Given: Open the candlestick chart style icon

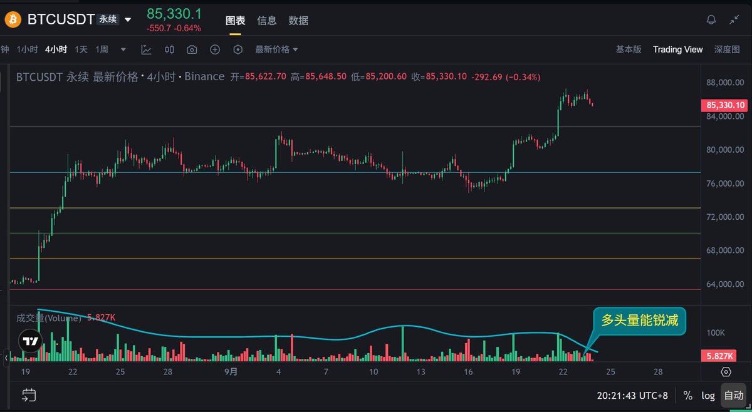Looking at the screenshot, I should (169, 49).
